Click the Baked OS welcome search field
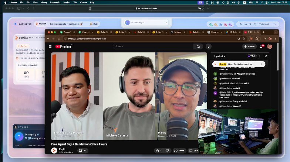The width and height of the screenshot is (290, 162). pyautogui.click(x=146, y=23)
